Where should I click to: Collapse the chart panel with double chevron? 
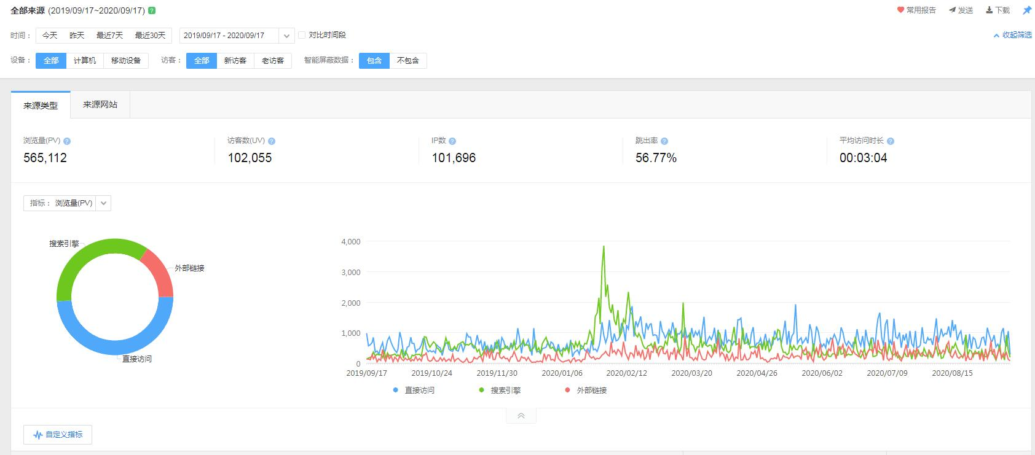click(x=521, y=416)
